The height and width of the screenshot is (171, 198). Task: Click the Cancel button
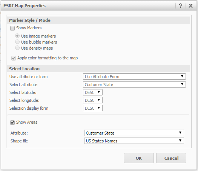point(171,158)
